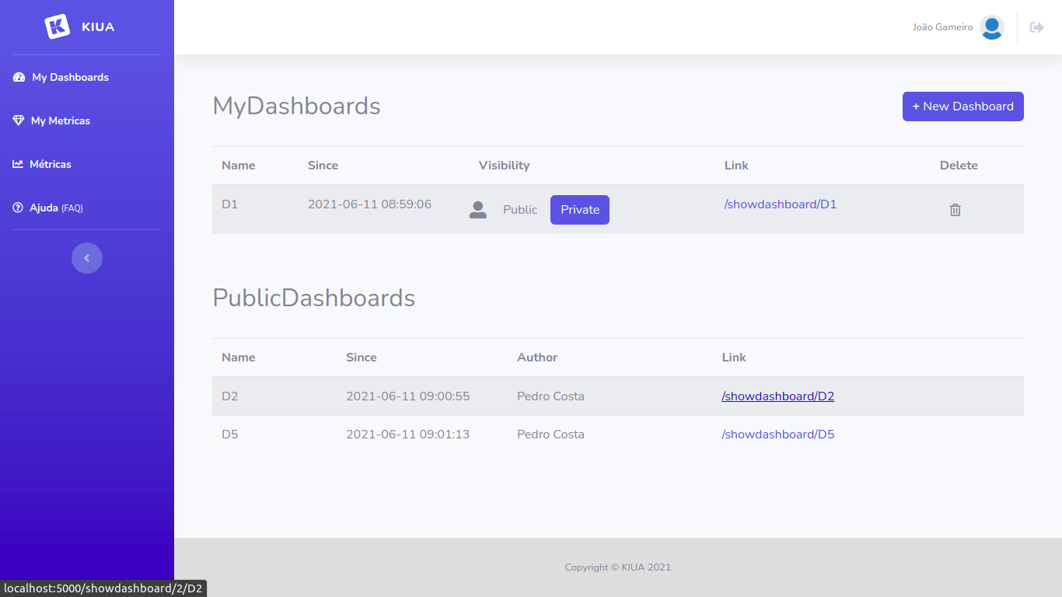Click the Ajuda question mark icon
1062x597 pixels.
pyautogui.click(x=18, y=208)
